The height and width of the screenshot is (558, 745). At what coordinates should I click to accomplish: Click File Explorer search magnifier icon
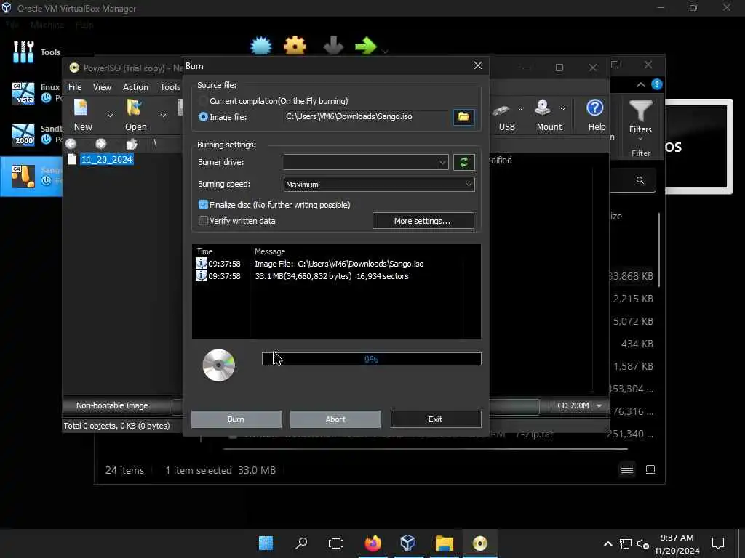coord(640,180)
